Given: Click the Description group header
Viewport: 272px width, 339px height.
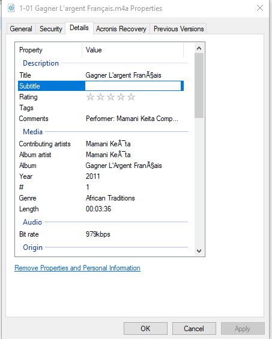Looking at the screenshot, I should [x=41, y=63].
